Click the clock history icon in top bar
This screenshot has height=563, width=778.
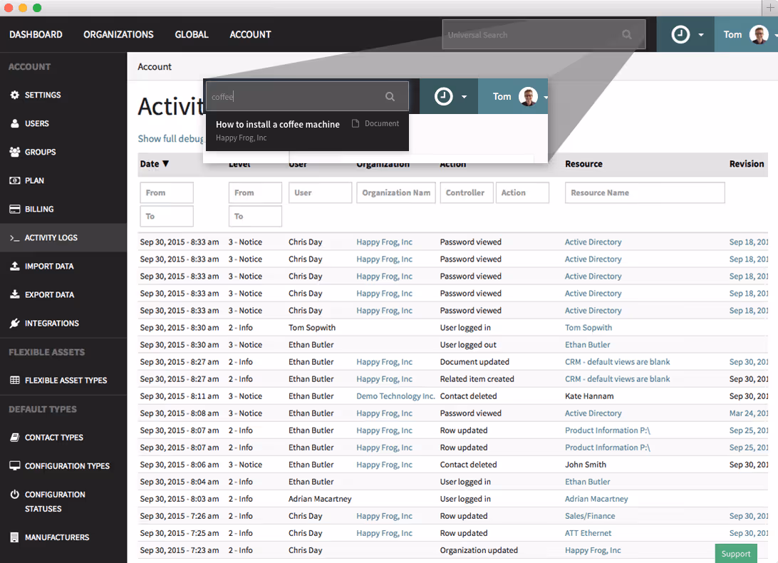(x=681, y=35)
